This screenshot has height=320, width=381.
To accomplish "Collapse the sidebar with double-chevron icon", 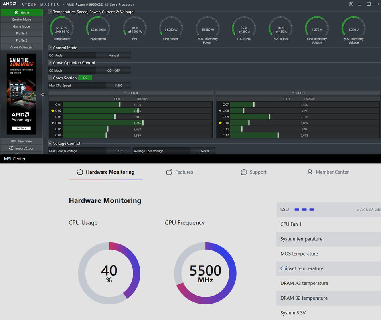I will tap(43, 94).
